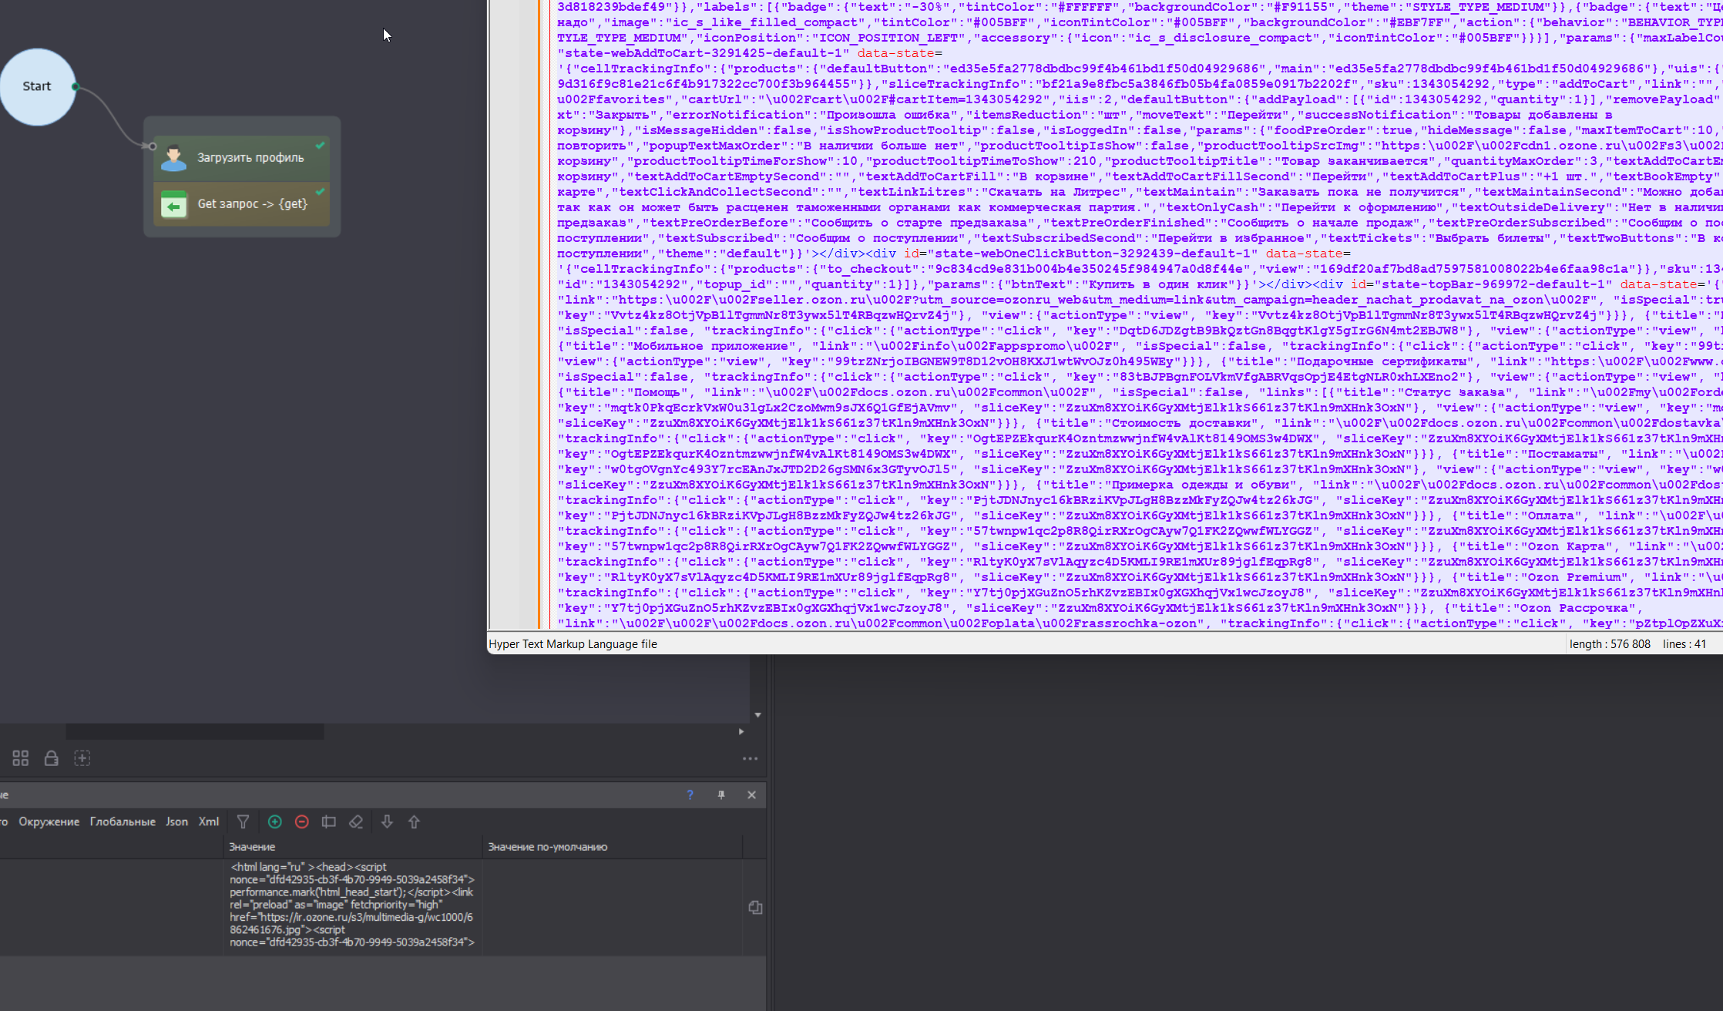Click the red remove variable icon

[x=302, y=822]
